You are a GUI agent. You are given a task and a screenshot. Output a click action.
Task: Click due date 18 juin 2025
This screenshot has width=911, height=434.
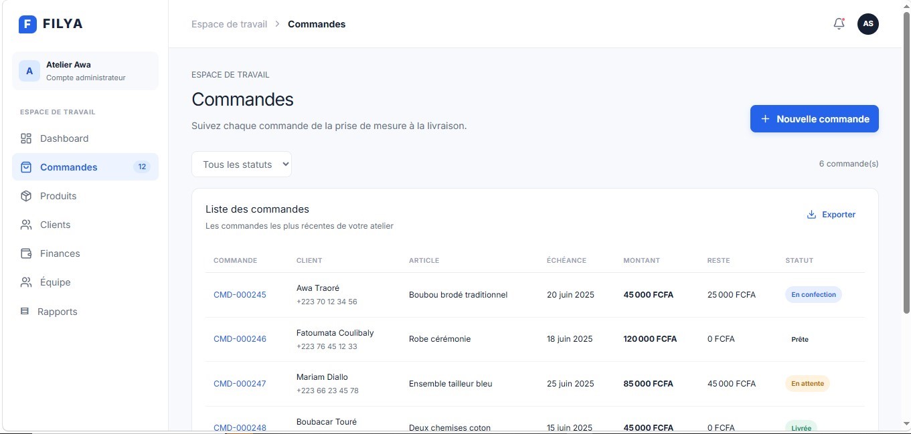(570, 339)
